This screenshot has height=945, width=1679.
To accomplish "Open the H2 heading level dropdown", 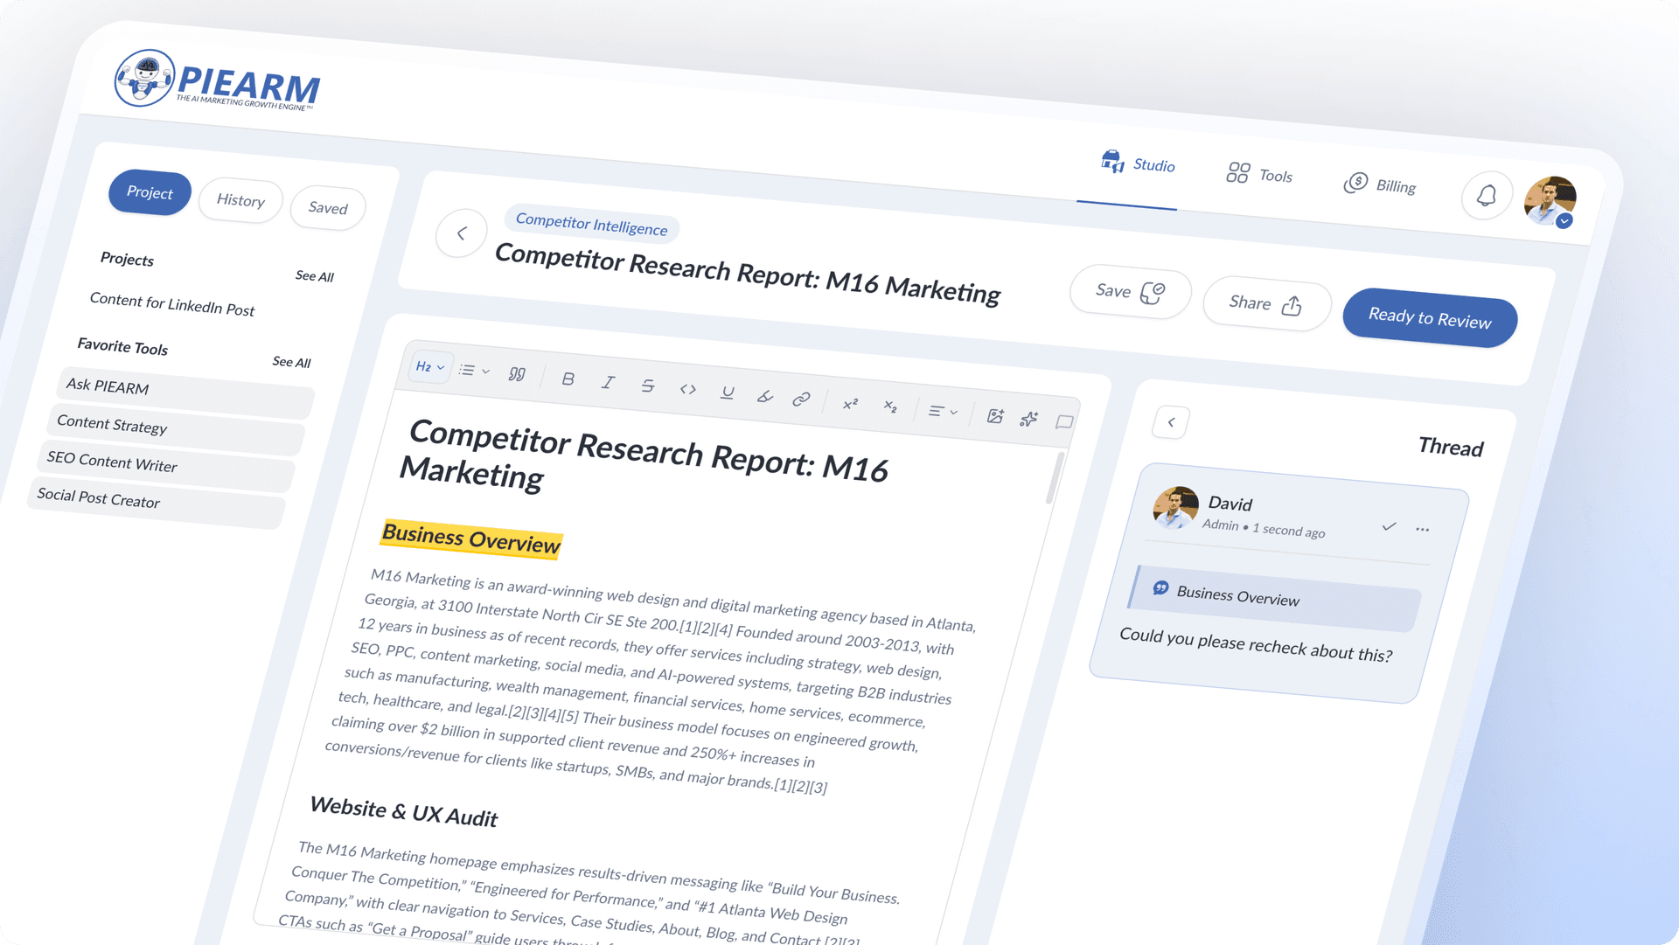I will tap(429, 367).
